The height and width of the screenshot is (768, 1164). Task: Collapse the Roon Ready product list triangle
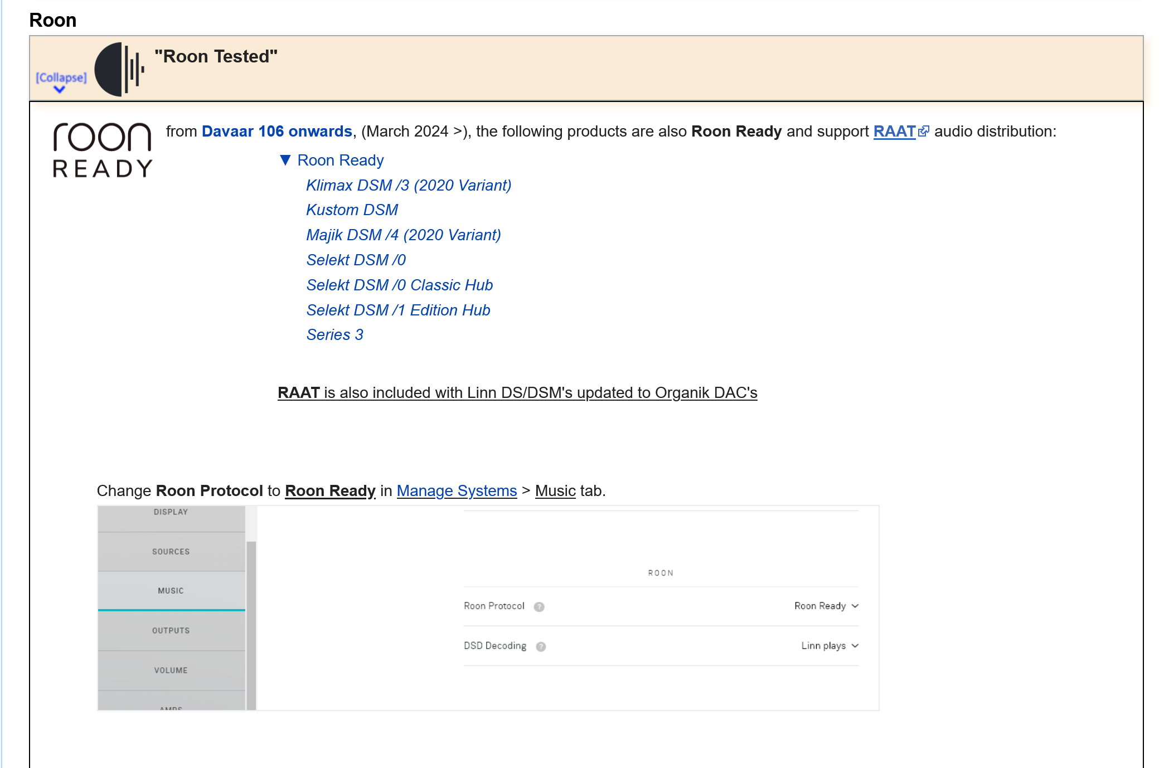click(x=285, y=161)
